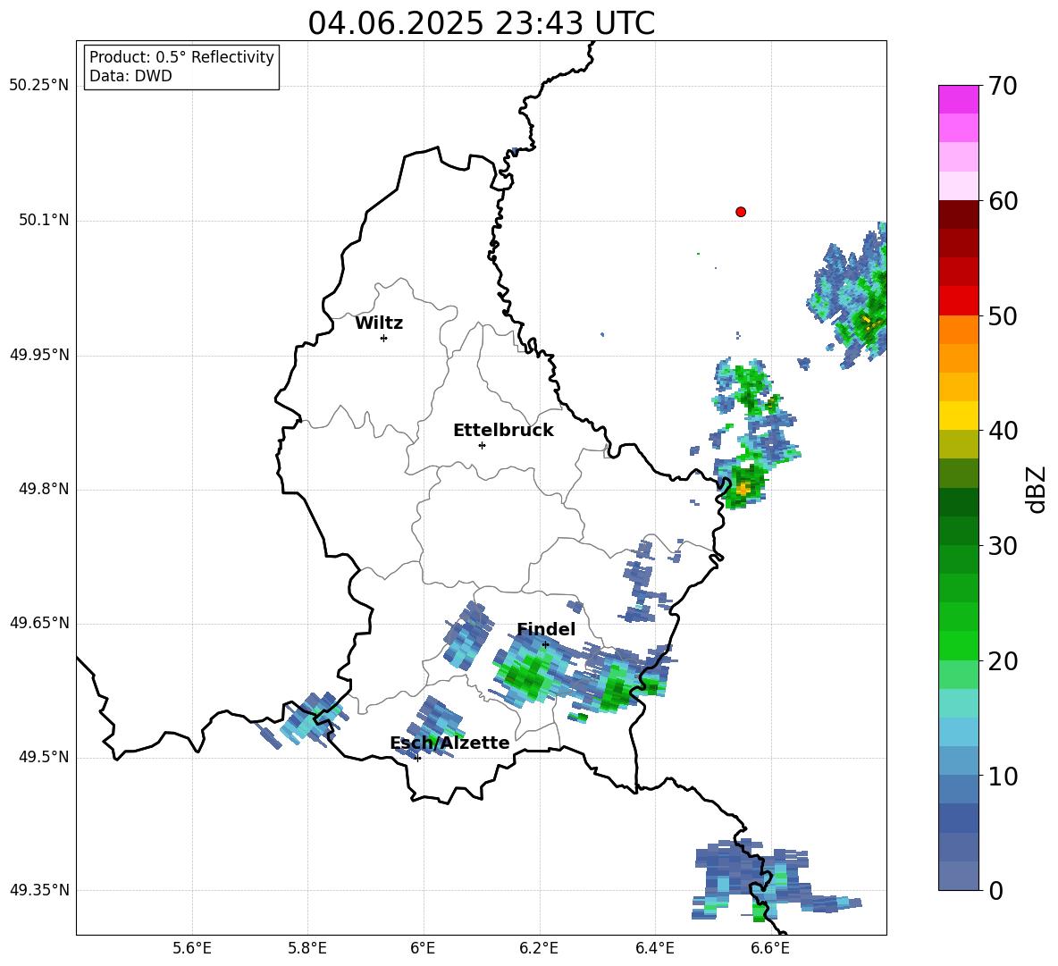Click the Esch/Alzette station cross marker
Viewport: 1058px width, 966px height.
point(417,758)
